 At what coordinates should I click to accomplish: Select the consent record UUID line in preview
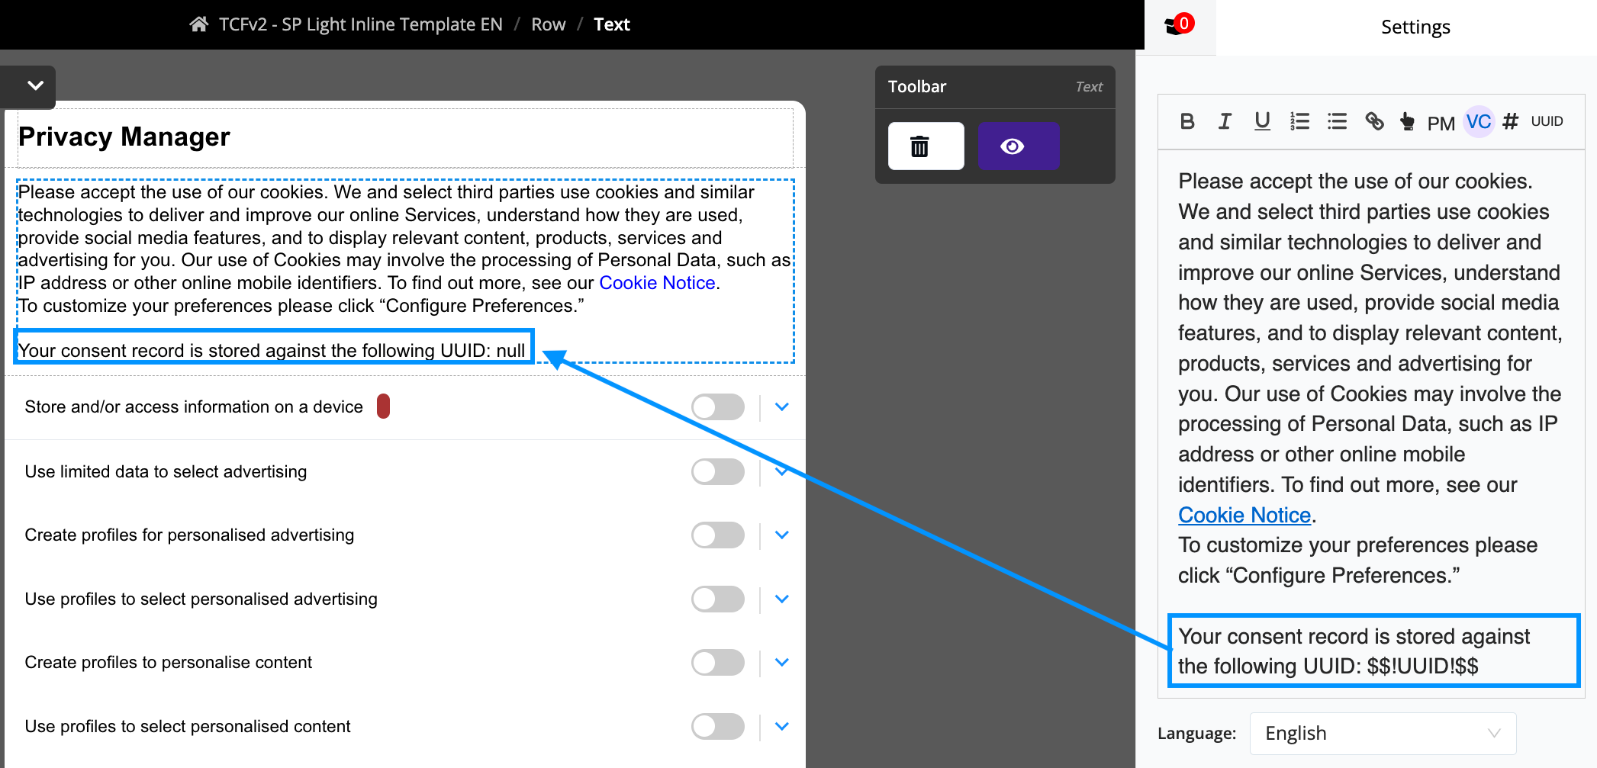click(x=272, y=351)
